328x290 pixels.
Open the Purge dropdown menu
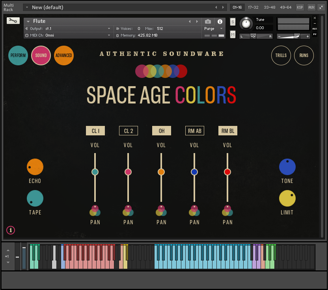pyautogui.click(x=213, y=29)
